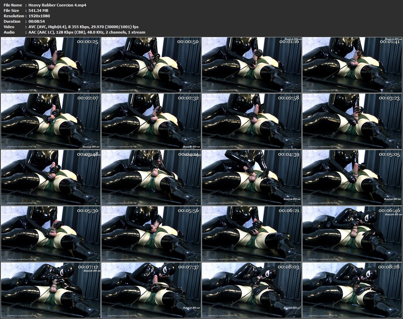Select the thumbnail timestamped 00:02:07

[51, 121]
